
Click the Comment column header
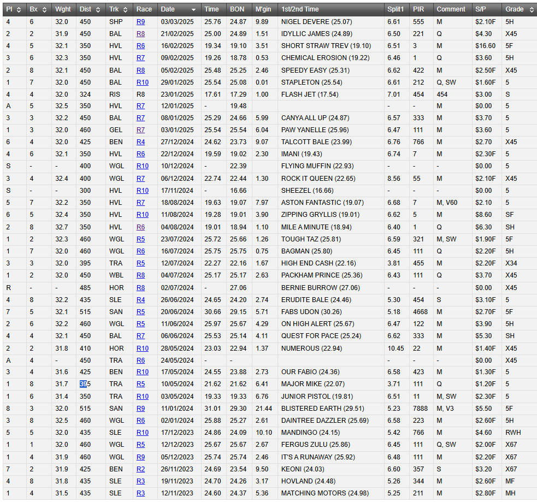pyautogui.click(x=452, y=9)
